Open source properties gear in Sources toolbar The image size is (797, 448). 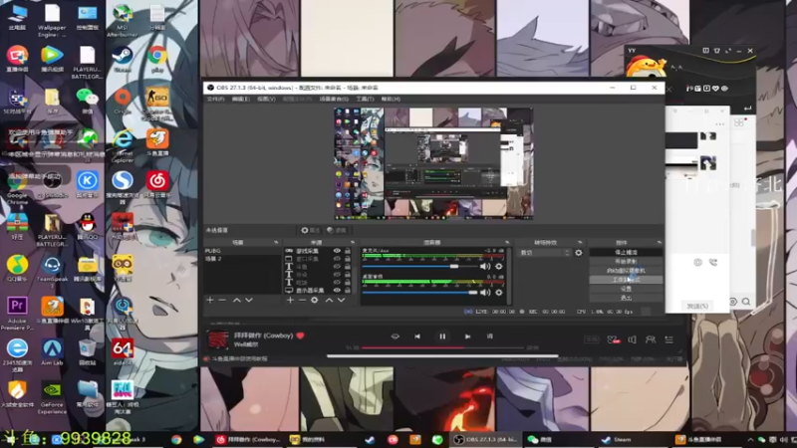tap(315, 301)
